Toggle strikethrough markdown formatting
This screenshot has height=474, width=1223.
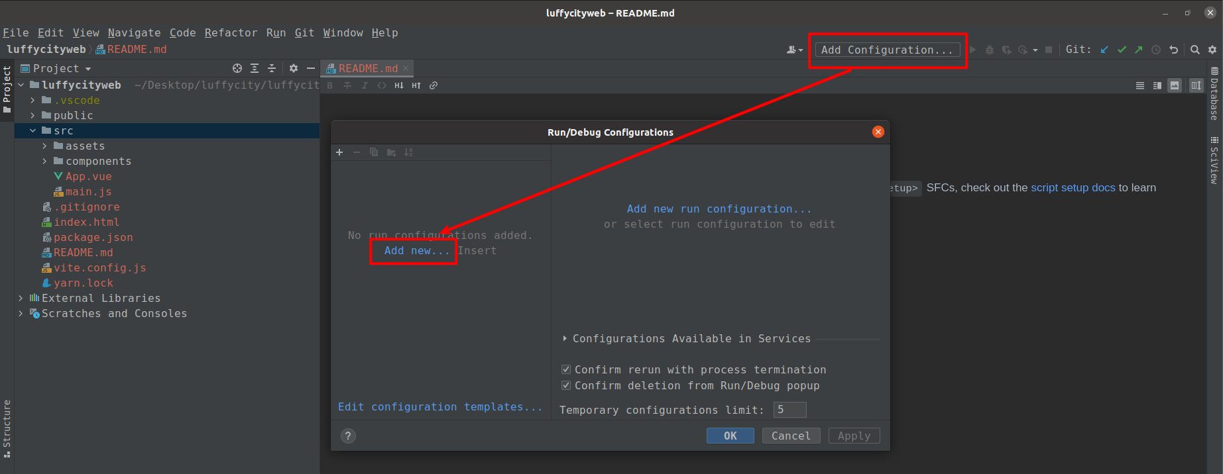347,85
